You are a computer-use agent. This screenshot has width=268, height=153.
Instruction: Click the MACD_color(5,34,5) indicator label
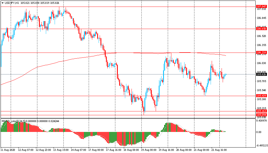(14, 121)
